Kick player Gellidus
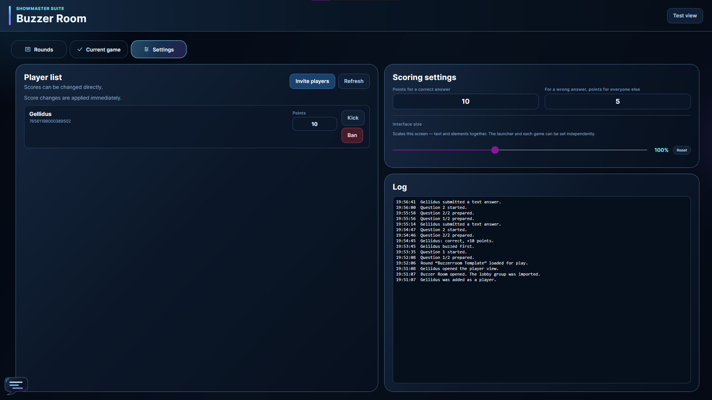This screenshot has height=400, width=712. coord(353,118)
